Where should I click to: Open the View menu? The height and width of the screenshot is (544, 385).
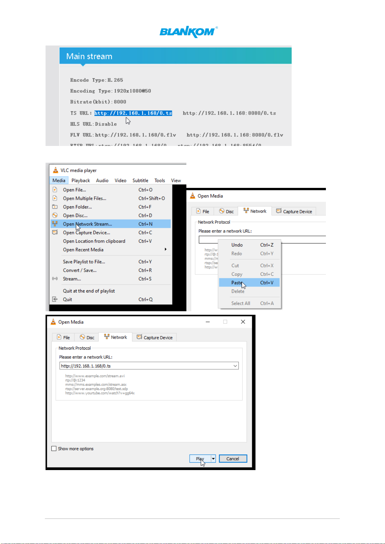176,180
